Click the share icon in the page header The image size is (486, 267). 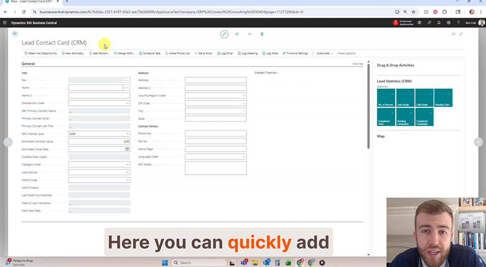pos(237,34)
